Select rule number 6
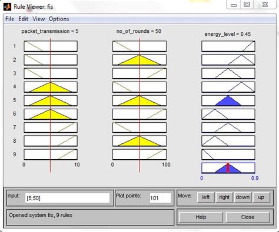Viewport: 279px width, 232px height. [x=15, y=114]
